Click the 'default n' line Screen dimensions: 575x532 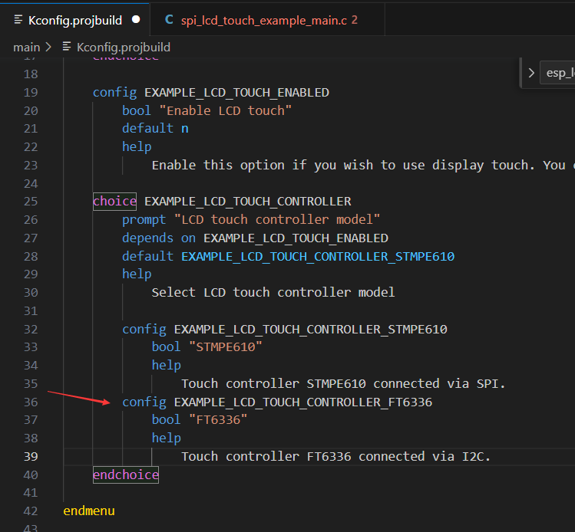point(155,129)
